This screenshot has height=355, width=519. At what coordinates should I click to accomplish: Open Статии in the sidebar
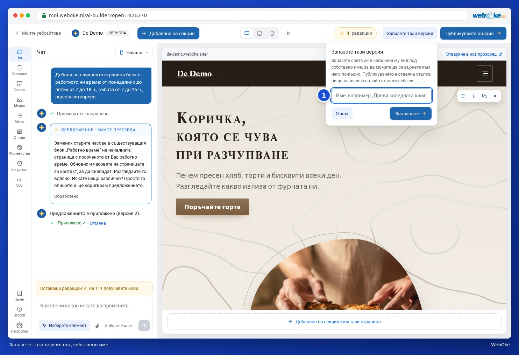pyautogui.click(x=19, y=134)
